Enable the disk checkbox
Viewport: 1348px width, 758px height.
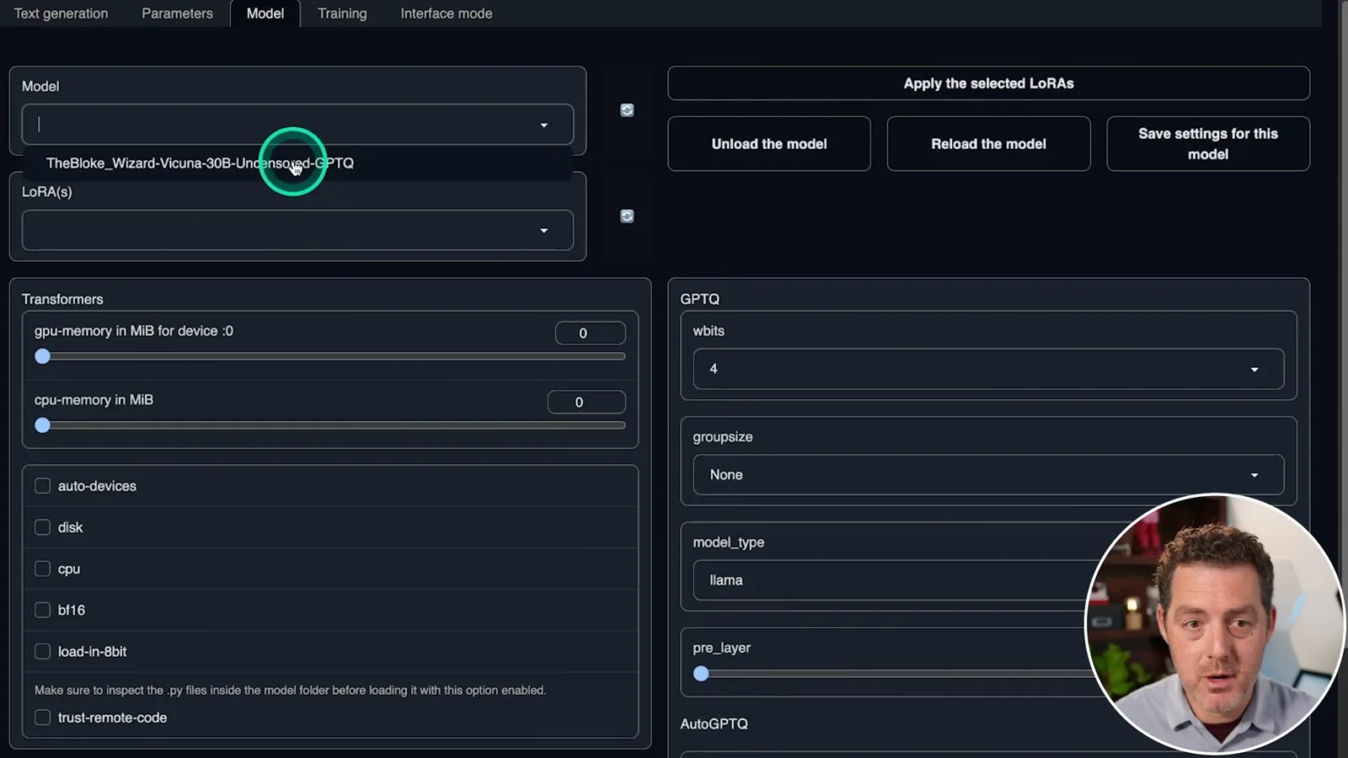click(x=42, y=527)
